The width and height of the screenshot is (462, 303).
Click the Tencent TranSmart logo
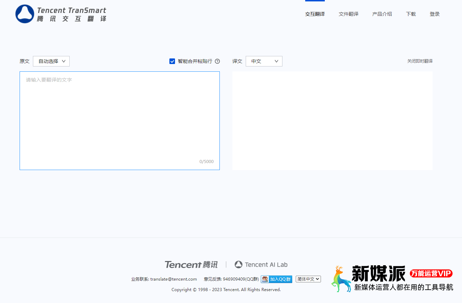(x=60, y=14)
